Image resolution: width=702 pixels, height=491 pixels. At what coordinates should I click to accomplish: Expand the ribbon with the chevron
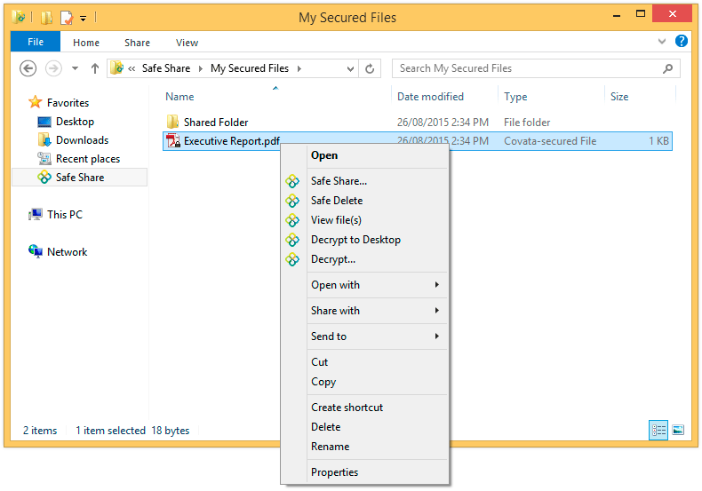coord(662,42)
